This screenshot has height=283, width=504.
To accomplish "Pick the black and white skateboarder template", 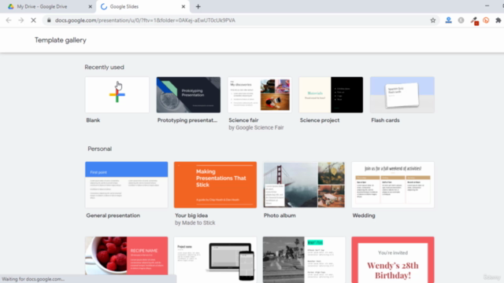I will 304,259.
